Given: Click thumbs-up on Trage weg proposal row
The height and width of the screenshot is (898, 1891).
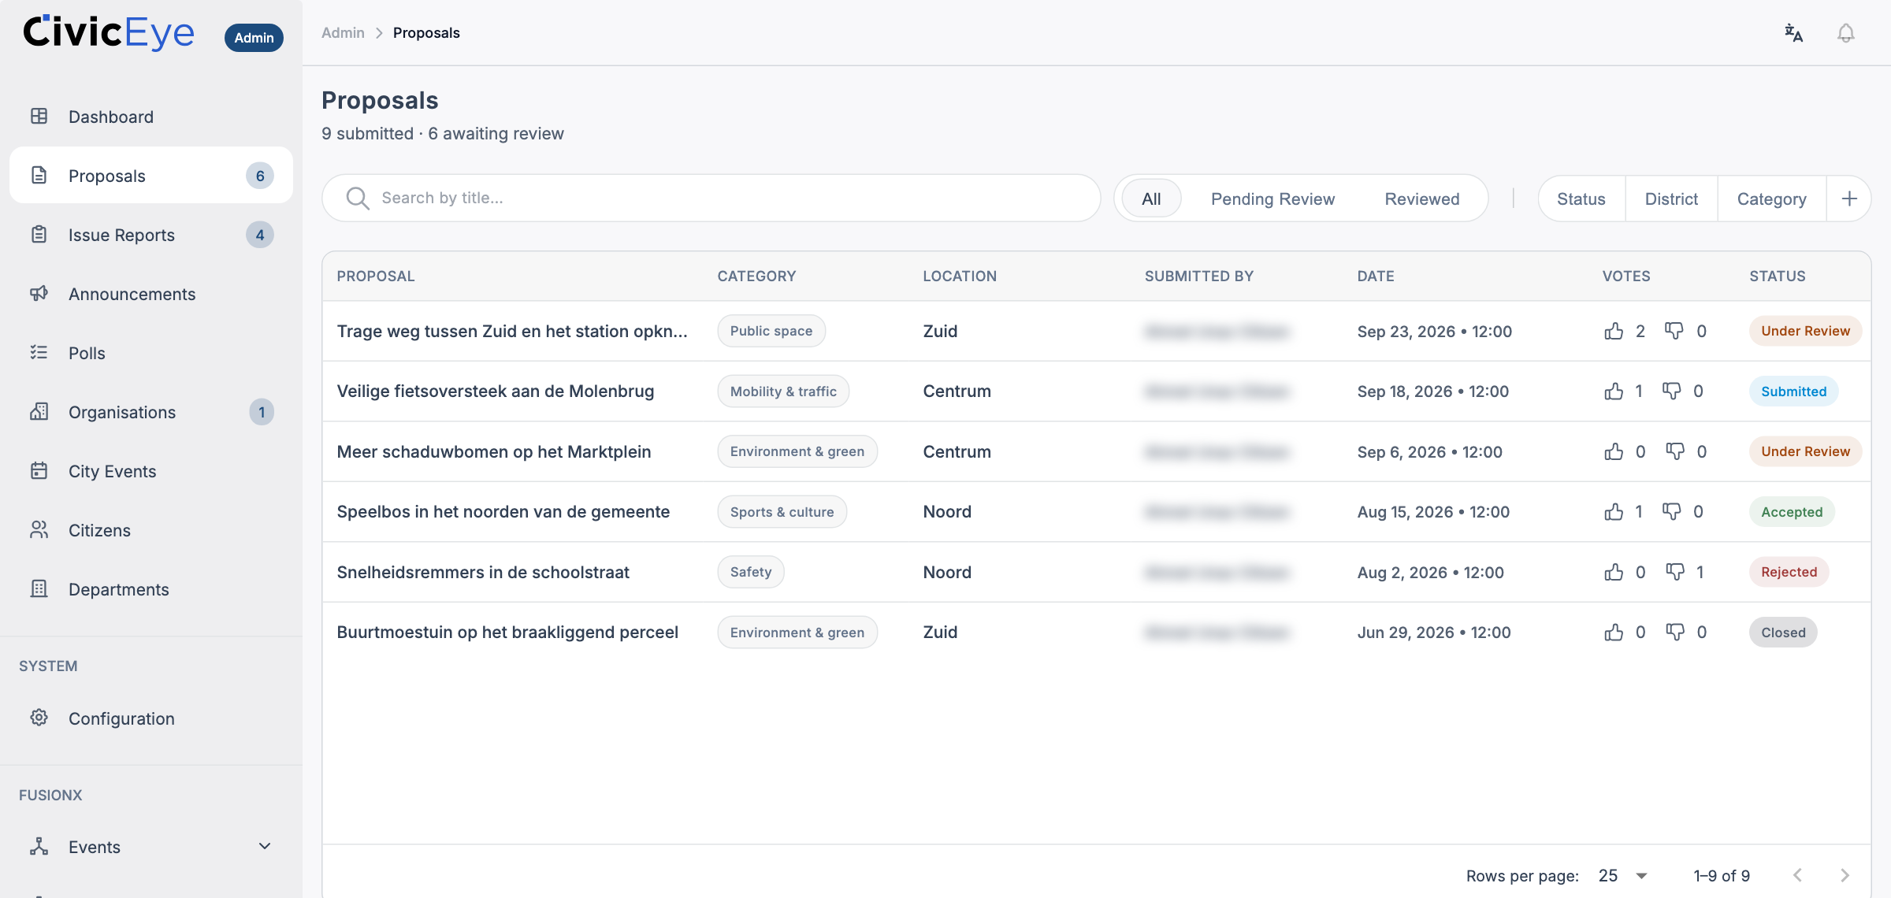Looking at the screenshot, I should tap(1614, 331).
